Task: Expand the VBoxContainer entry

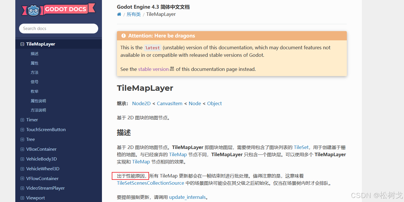Action: pyautogui.click(x=22, y=149)
